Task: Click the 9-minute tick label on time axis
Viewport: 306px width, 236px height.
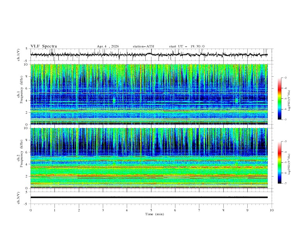Action: [247, 210]
